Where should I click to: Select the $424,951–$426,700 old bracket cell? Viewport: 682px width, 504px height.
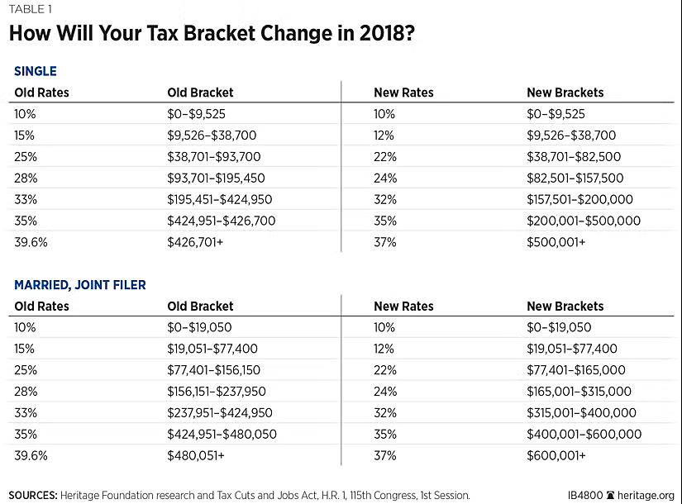coord(221,221)
